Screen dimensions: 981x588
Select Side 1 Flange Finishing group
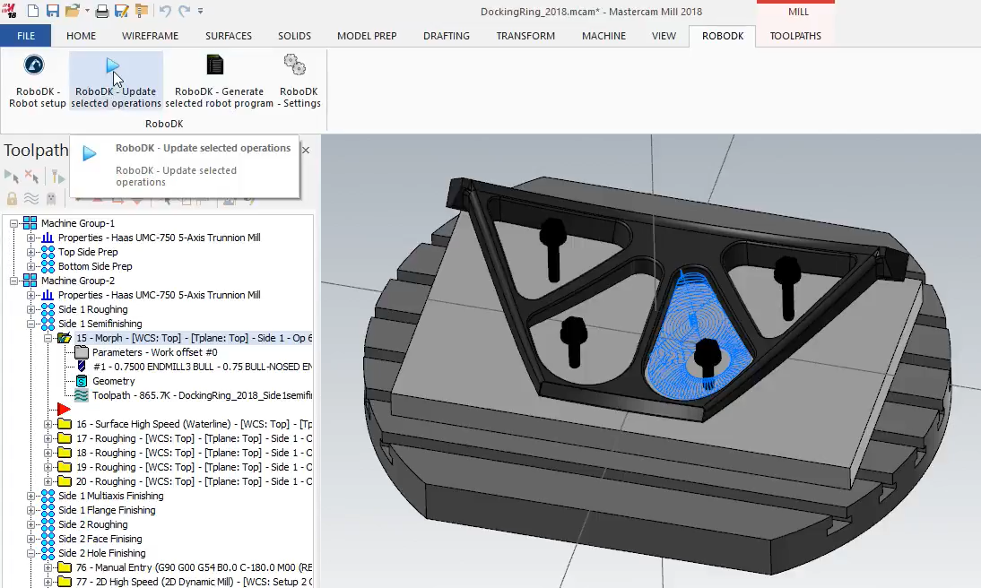107,510
